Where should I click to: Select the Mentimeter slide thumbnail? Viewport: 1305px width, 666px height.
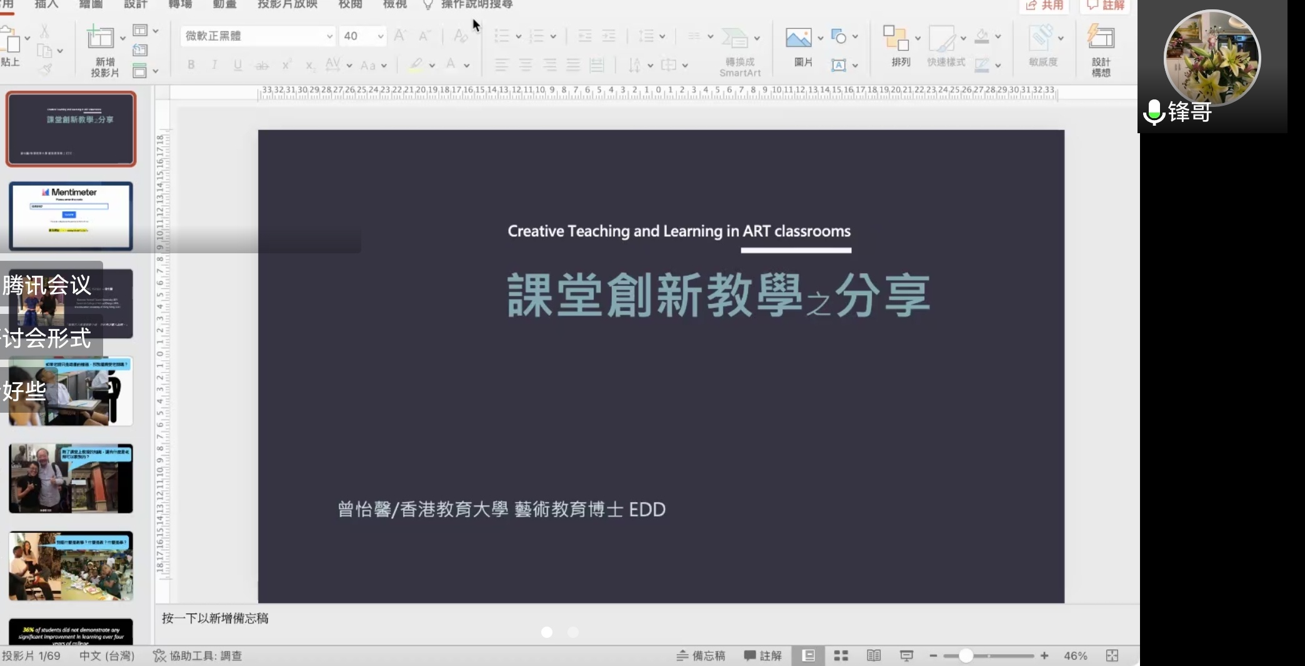point(71,216)
